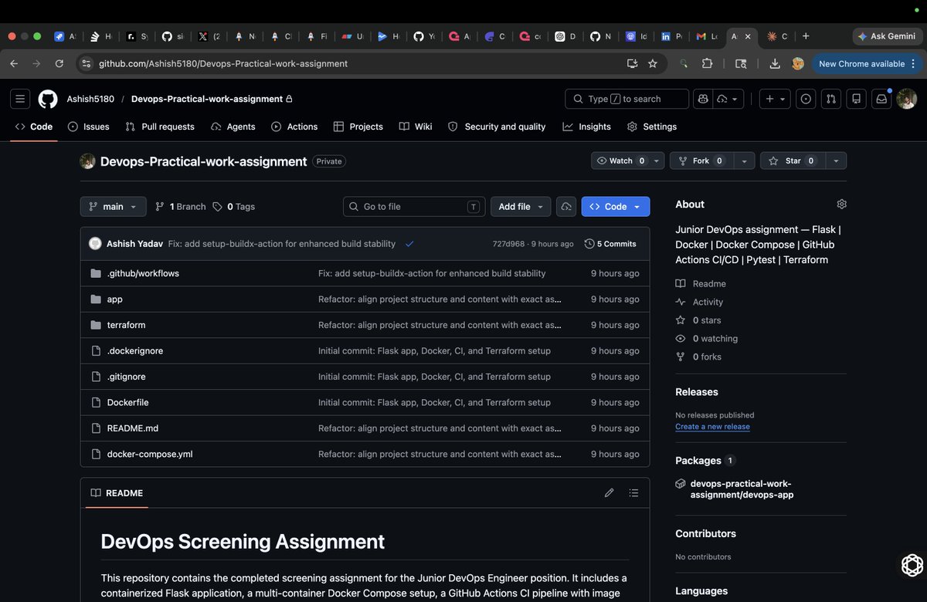927x602 pixels.
Task: Open the repository Settings tab
Action: click(652, 127)
